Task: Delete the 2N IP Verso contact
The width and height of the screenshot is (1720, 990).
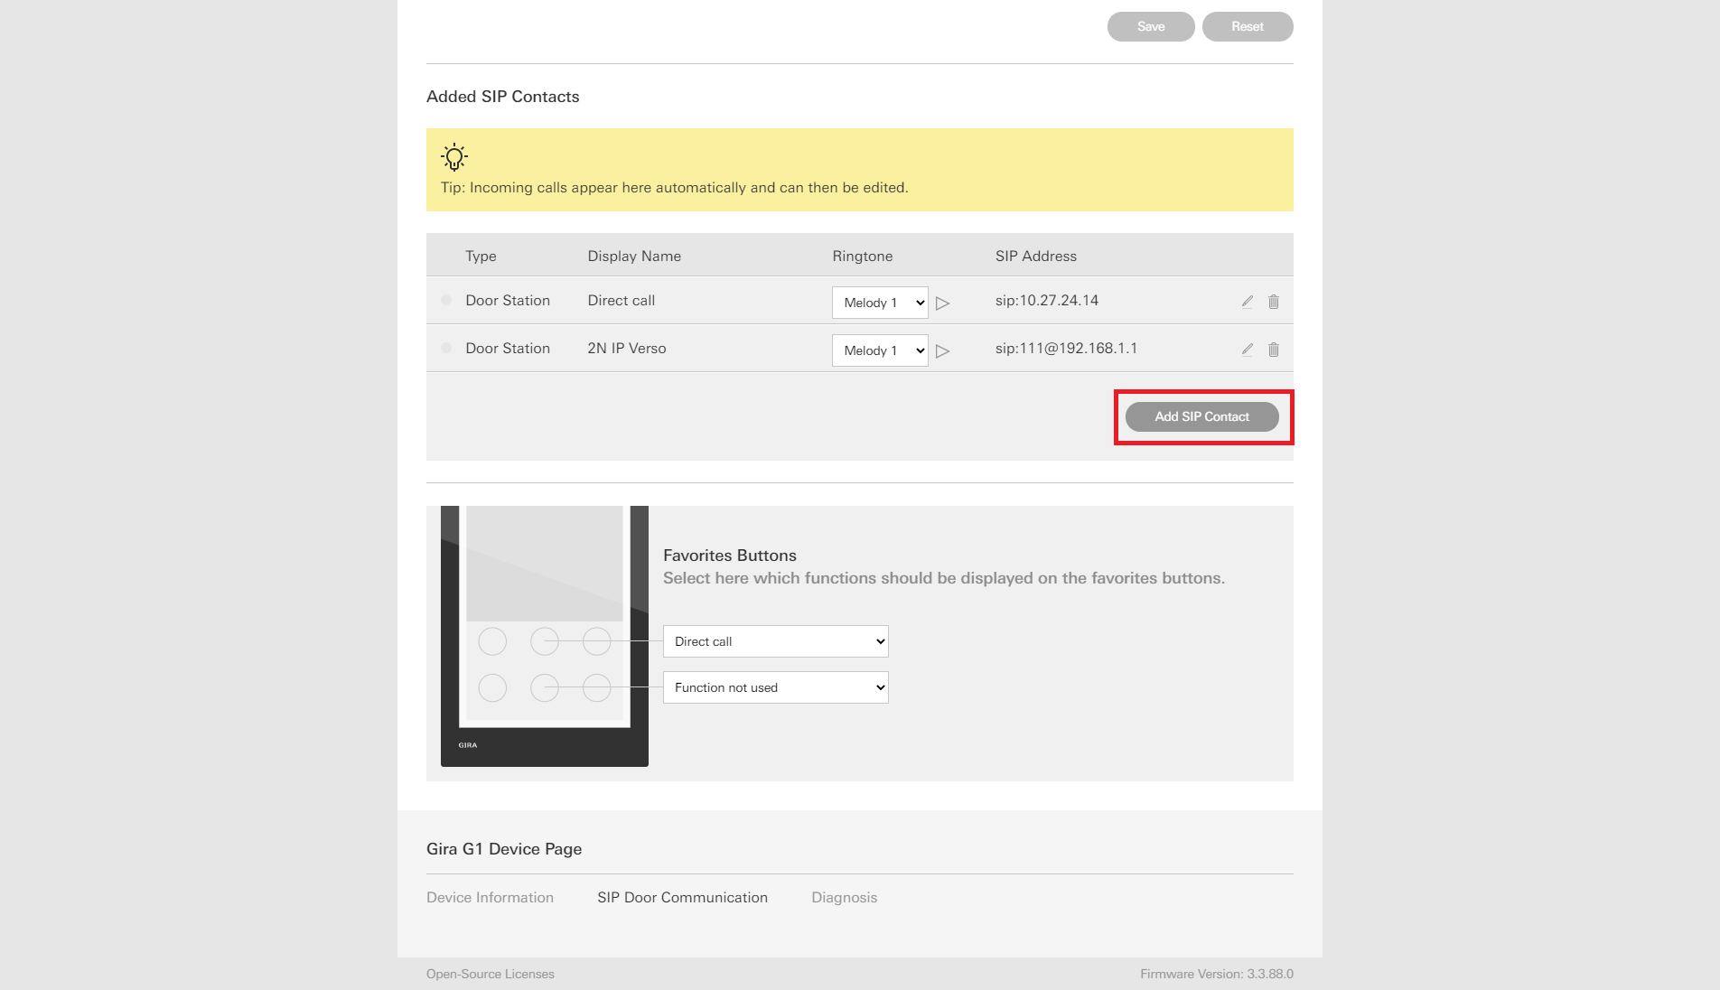Action: pos(1273,350)
